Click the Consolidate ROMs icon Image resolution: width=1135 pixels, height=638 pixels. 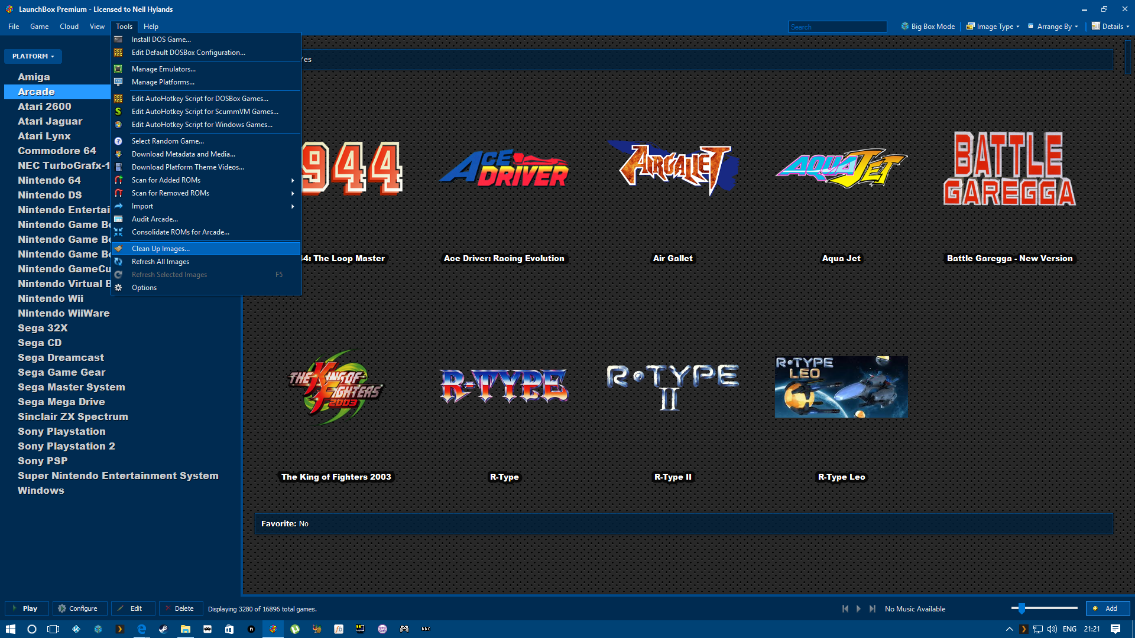pos(118,232)
